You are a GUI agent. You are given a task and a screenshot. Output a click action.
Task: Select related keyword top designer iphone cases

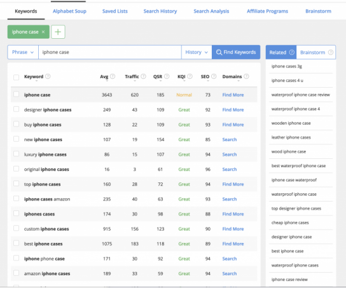296,209
